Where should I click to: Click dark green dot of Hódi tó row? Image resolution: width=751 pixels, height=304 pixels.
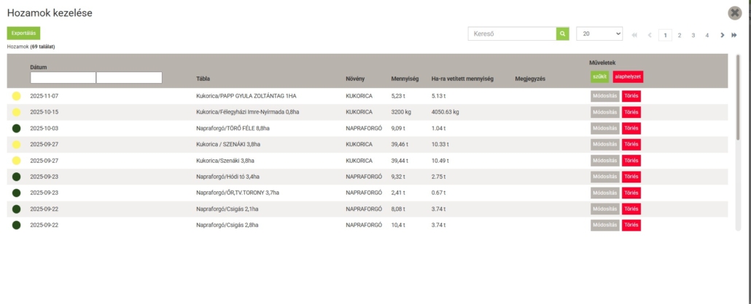16,177
